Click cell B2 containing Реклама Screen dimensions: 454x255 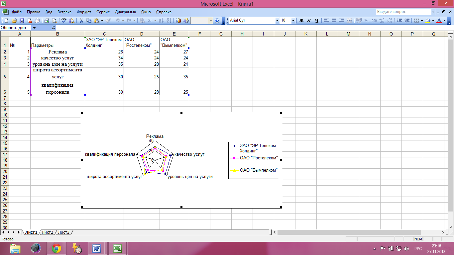coord(57,52)
